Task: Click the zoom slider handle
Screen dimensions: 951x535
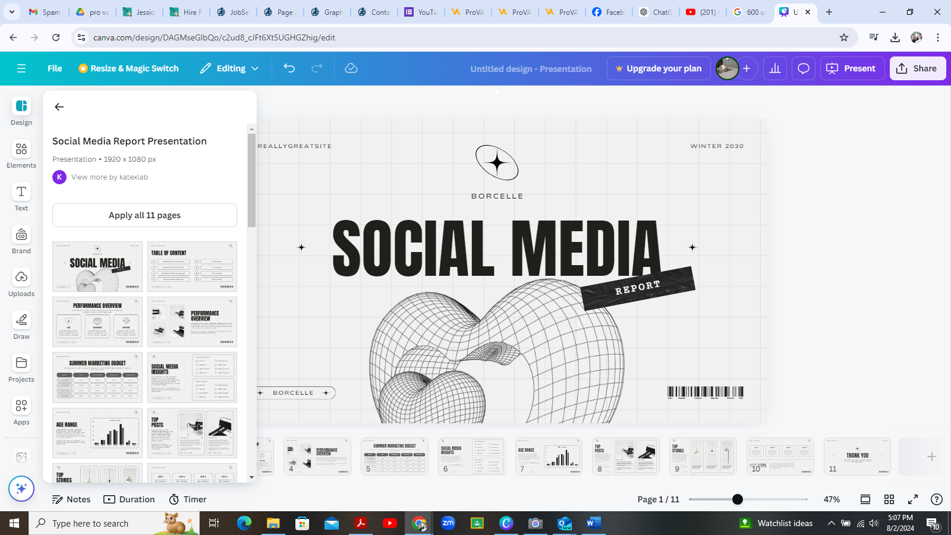Action: 738,499
